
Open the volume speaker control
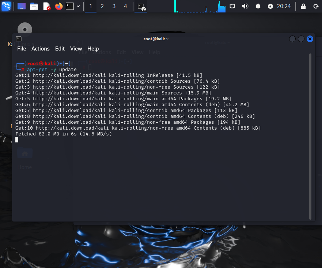coord(245,6)
